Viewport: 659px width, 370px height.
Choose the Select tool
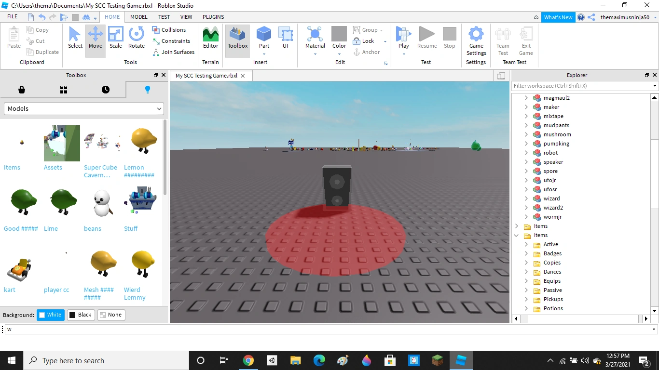(75, 38)
